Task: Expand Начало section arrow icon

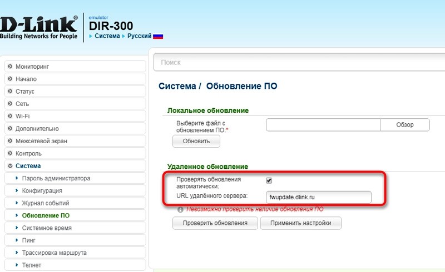Action: pos(10,79)
